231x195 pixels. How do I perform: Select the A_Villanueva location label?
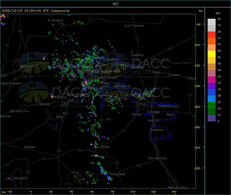[134, 26]
